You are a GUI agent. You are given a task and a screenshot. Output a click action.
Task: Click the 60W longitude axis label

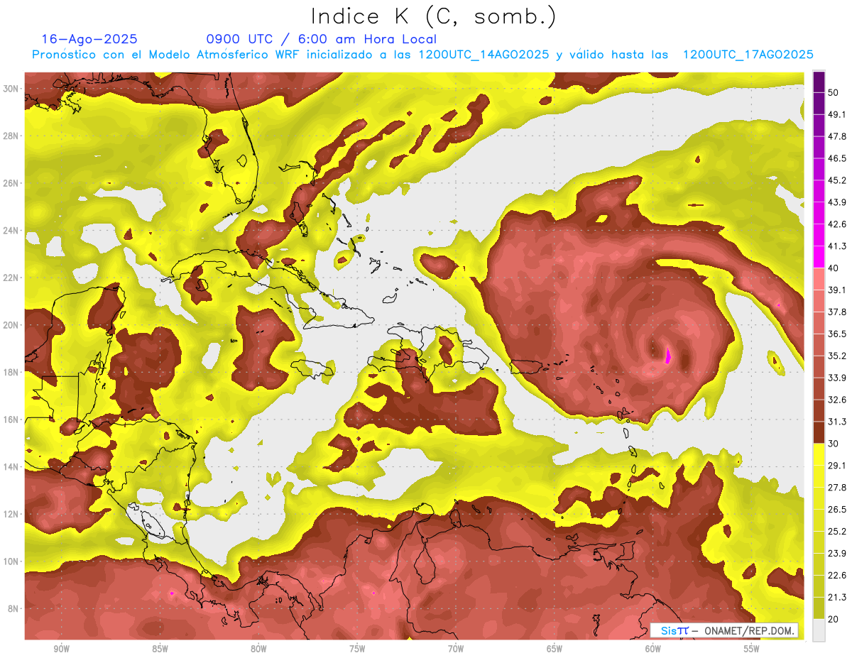[653, 649]
